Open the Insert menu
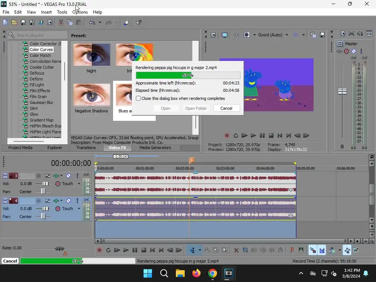 46,12
